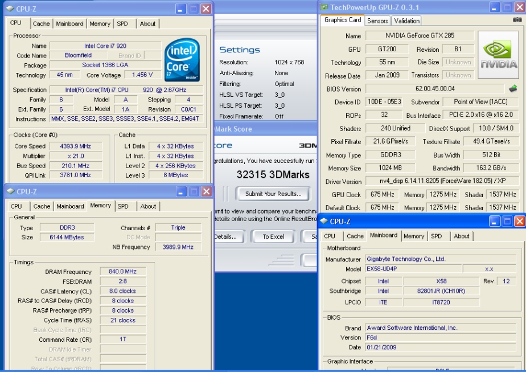This screenshot has width=526, height=372.
Task: Click the Device ID 10DE - 05E3 value
Action: (384, 101)
